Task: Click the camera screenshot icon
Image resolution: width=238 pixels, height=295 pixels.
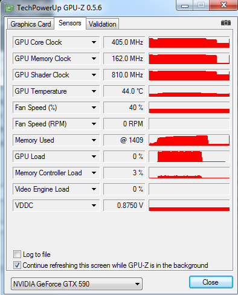Action: [226, 23]
